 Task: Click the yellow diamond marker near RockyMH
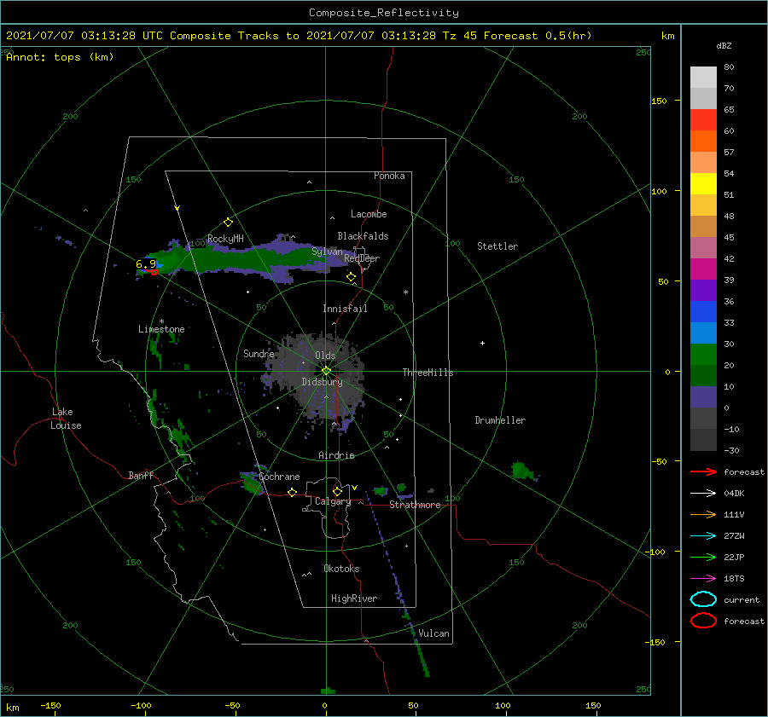pyautogui.click(x=228, y=223)
